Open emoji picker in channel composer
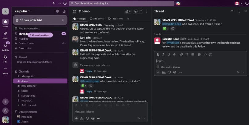Viewport: 249px width, 125px height. 87,118
